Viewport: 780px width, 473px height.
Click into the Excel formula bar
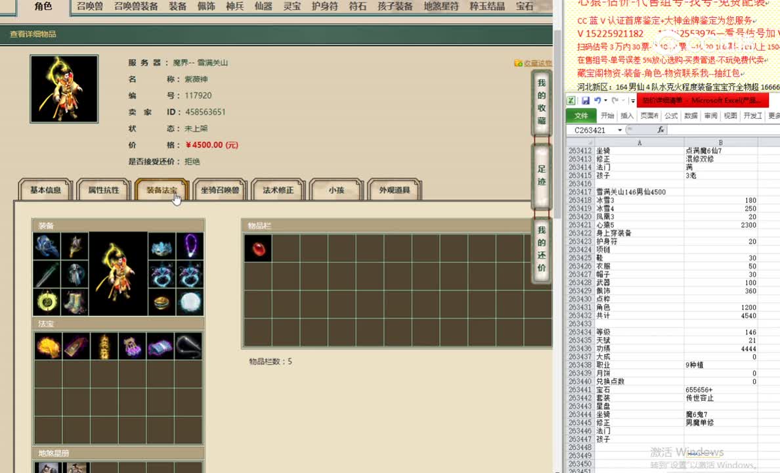click(x=724, y=130)
